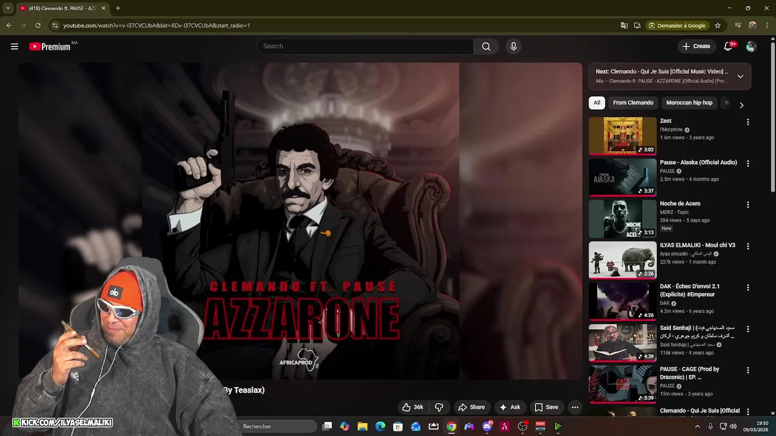The width and height of the screenshot is (776, 436).
Task: Select the From Clemando chip
Action: (633, 103)
